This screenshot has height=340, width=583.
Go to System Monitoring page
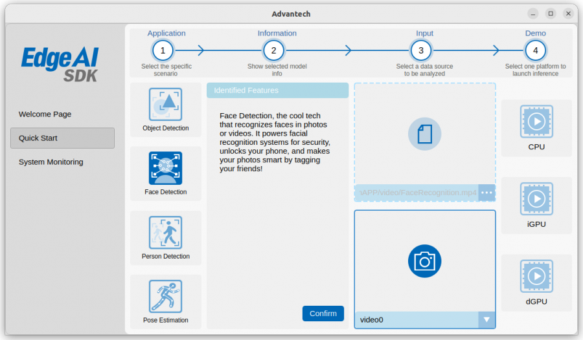click(x=51, y=162)
